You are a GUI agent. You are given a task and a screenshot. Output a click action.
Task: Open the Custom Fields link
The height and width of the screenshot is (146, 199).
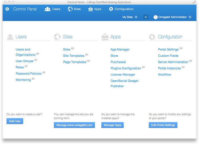click(168, 56)
